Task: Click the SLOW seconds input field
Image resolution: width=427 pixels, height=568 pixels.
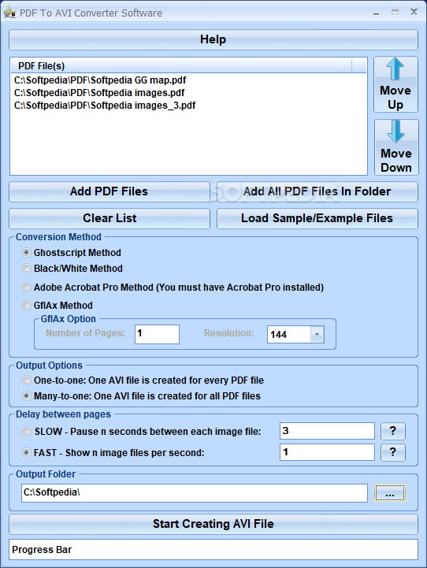Action: pos(327,431)
